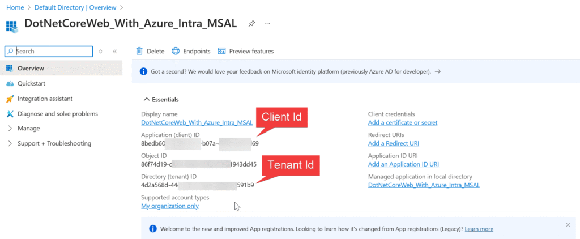Click the Endpoints globe icon
The image size is (580, 239).
[x=176, y=51]
